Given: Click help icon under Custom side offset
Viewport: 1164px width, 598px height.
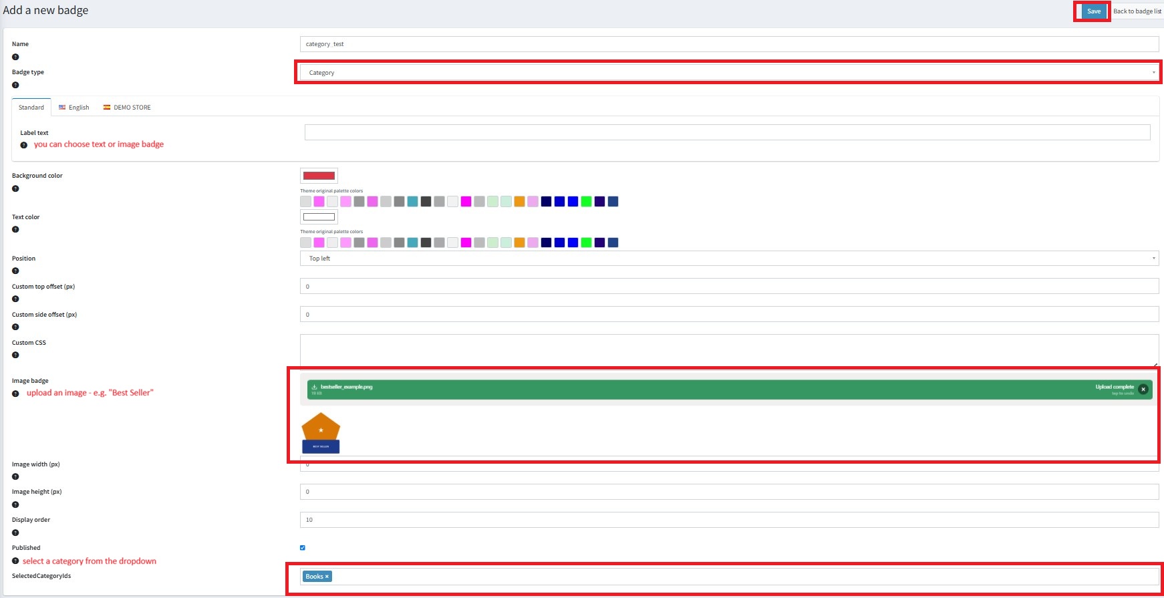Looking at the screenshot, I should [15, 327].
